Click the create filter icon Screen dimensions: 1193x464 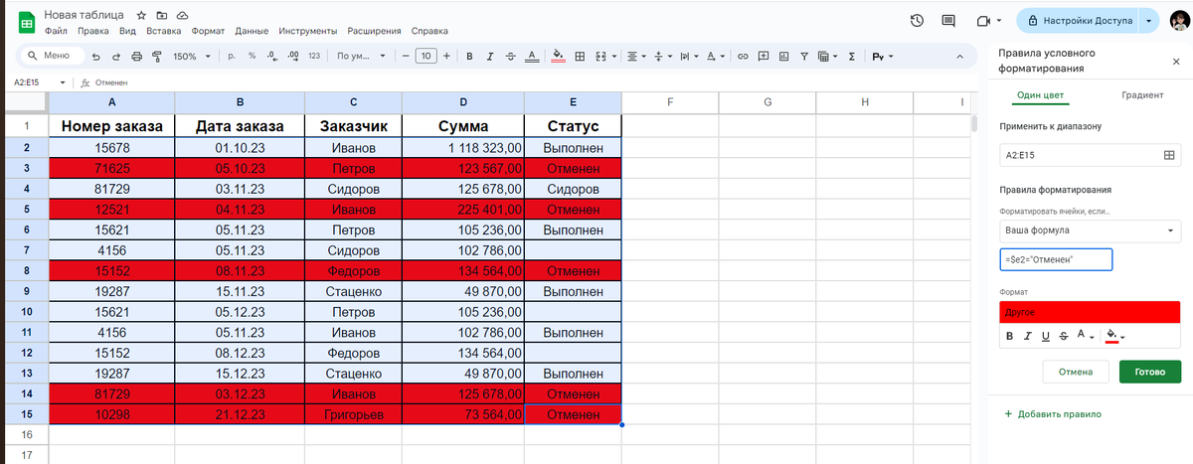(803, 57)
